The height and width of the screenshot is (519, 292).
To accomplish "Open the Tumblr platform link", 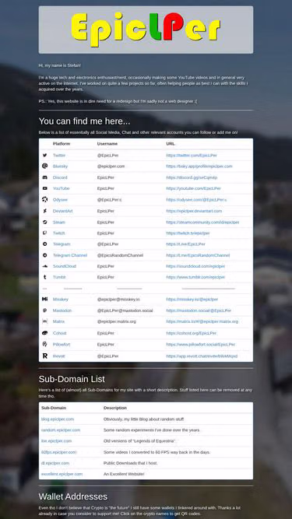I will point(59,277).
